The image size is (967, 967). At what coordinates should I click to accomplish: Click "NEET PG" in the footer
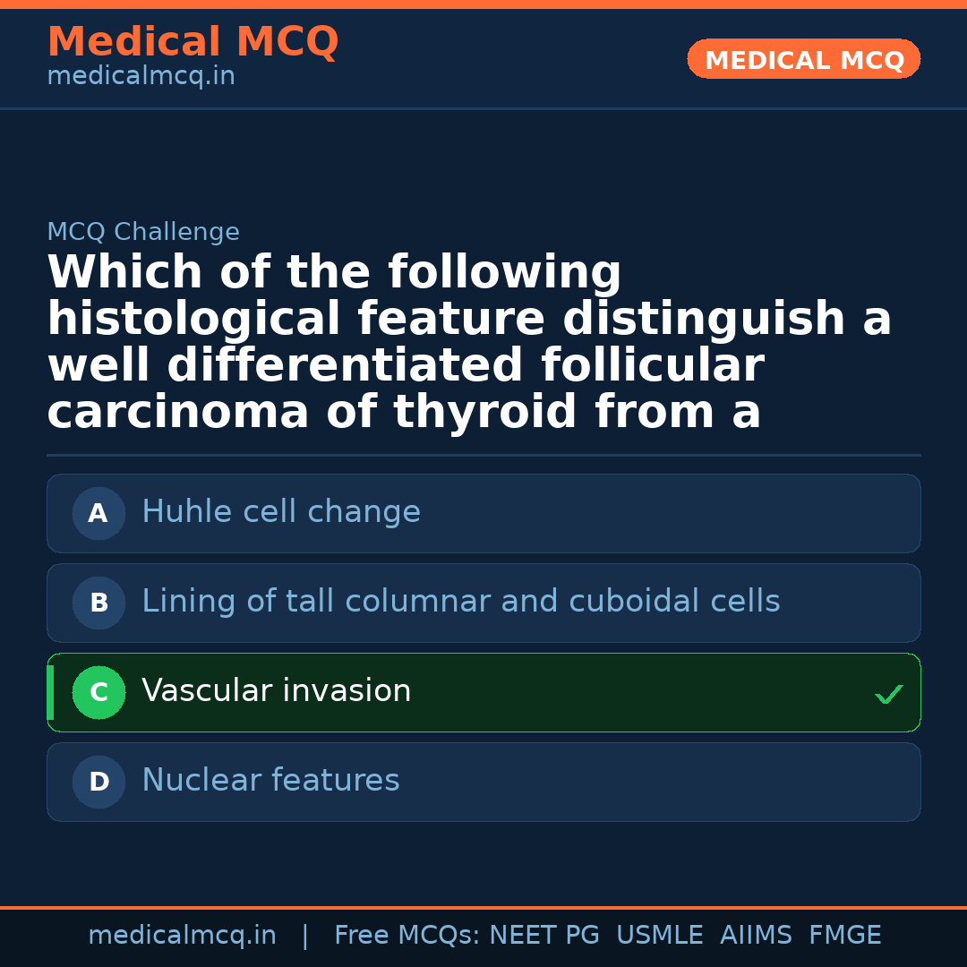coord(544,936)
